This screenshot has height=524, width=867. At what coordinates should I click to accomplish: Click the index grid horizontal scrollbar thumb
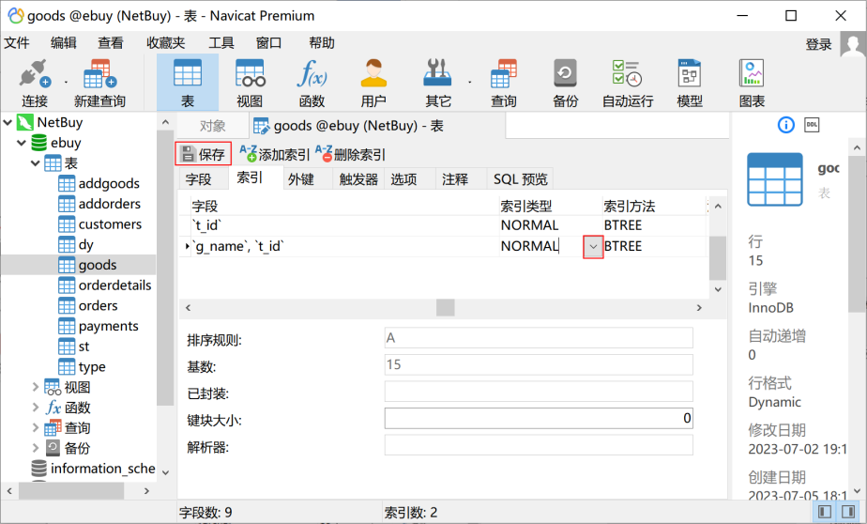[x=445, y=308]
